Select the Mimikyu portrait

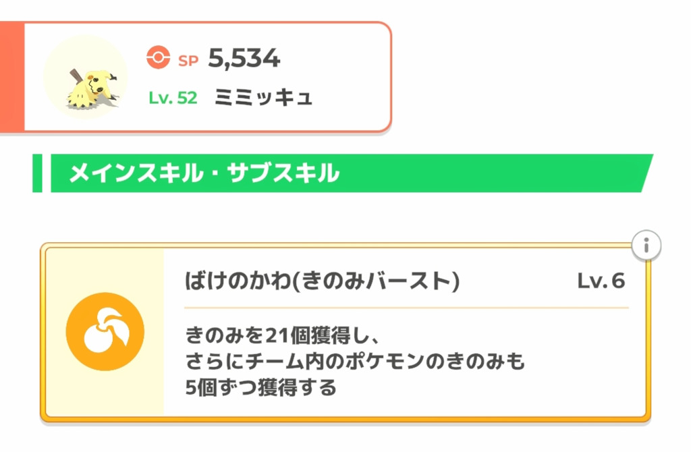(x=86, y=77)
